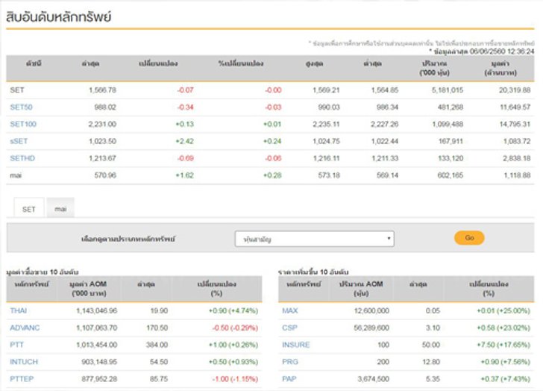Open the PRG stock link

coord(290,362)
